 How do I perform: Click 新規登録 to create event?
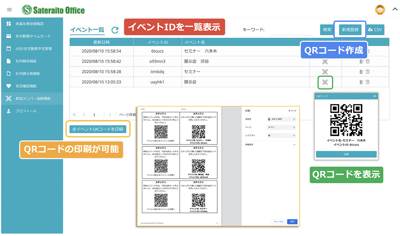click(x=350, y=30)
